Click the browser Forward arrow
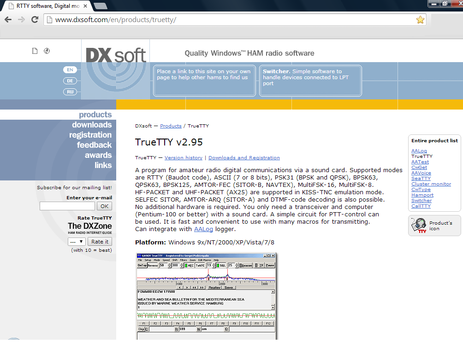The width and height of the screenshot is (463, 342). [x=21, y=19]
